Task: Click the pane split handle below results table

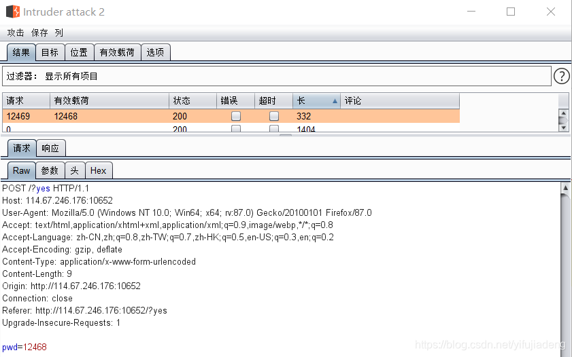Action: (286, 135)
